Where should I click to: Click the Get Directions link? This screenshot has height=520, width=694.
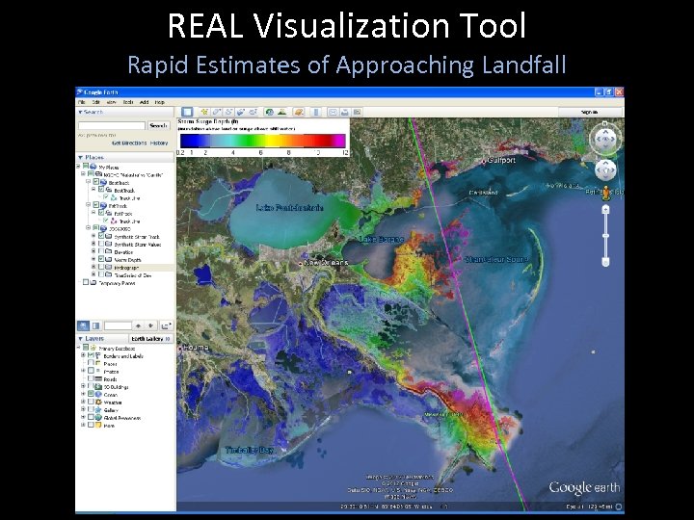(129, 143)
